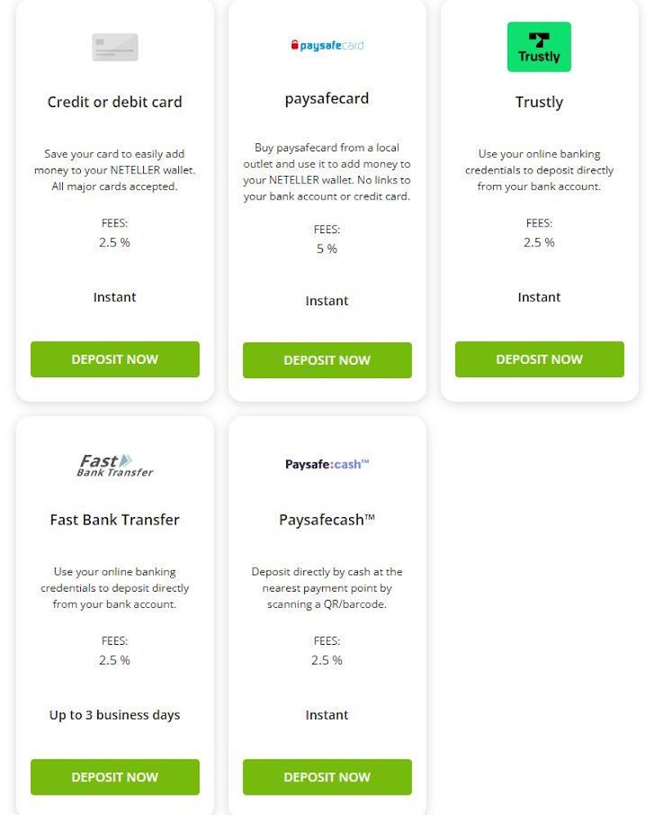
Task: Select the "paysafecard" heading text
Action: tap(327, 98)
